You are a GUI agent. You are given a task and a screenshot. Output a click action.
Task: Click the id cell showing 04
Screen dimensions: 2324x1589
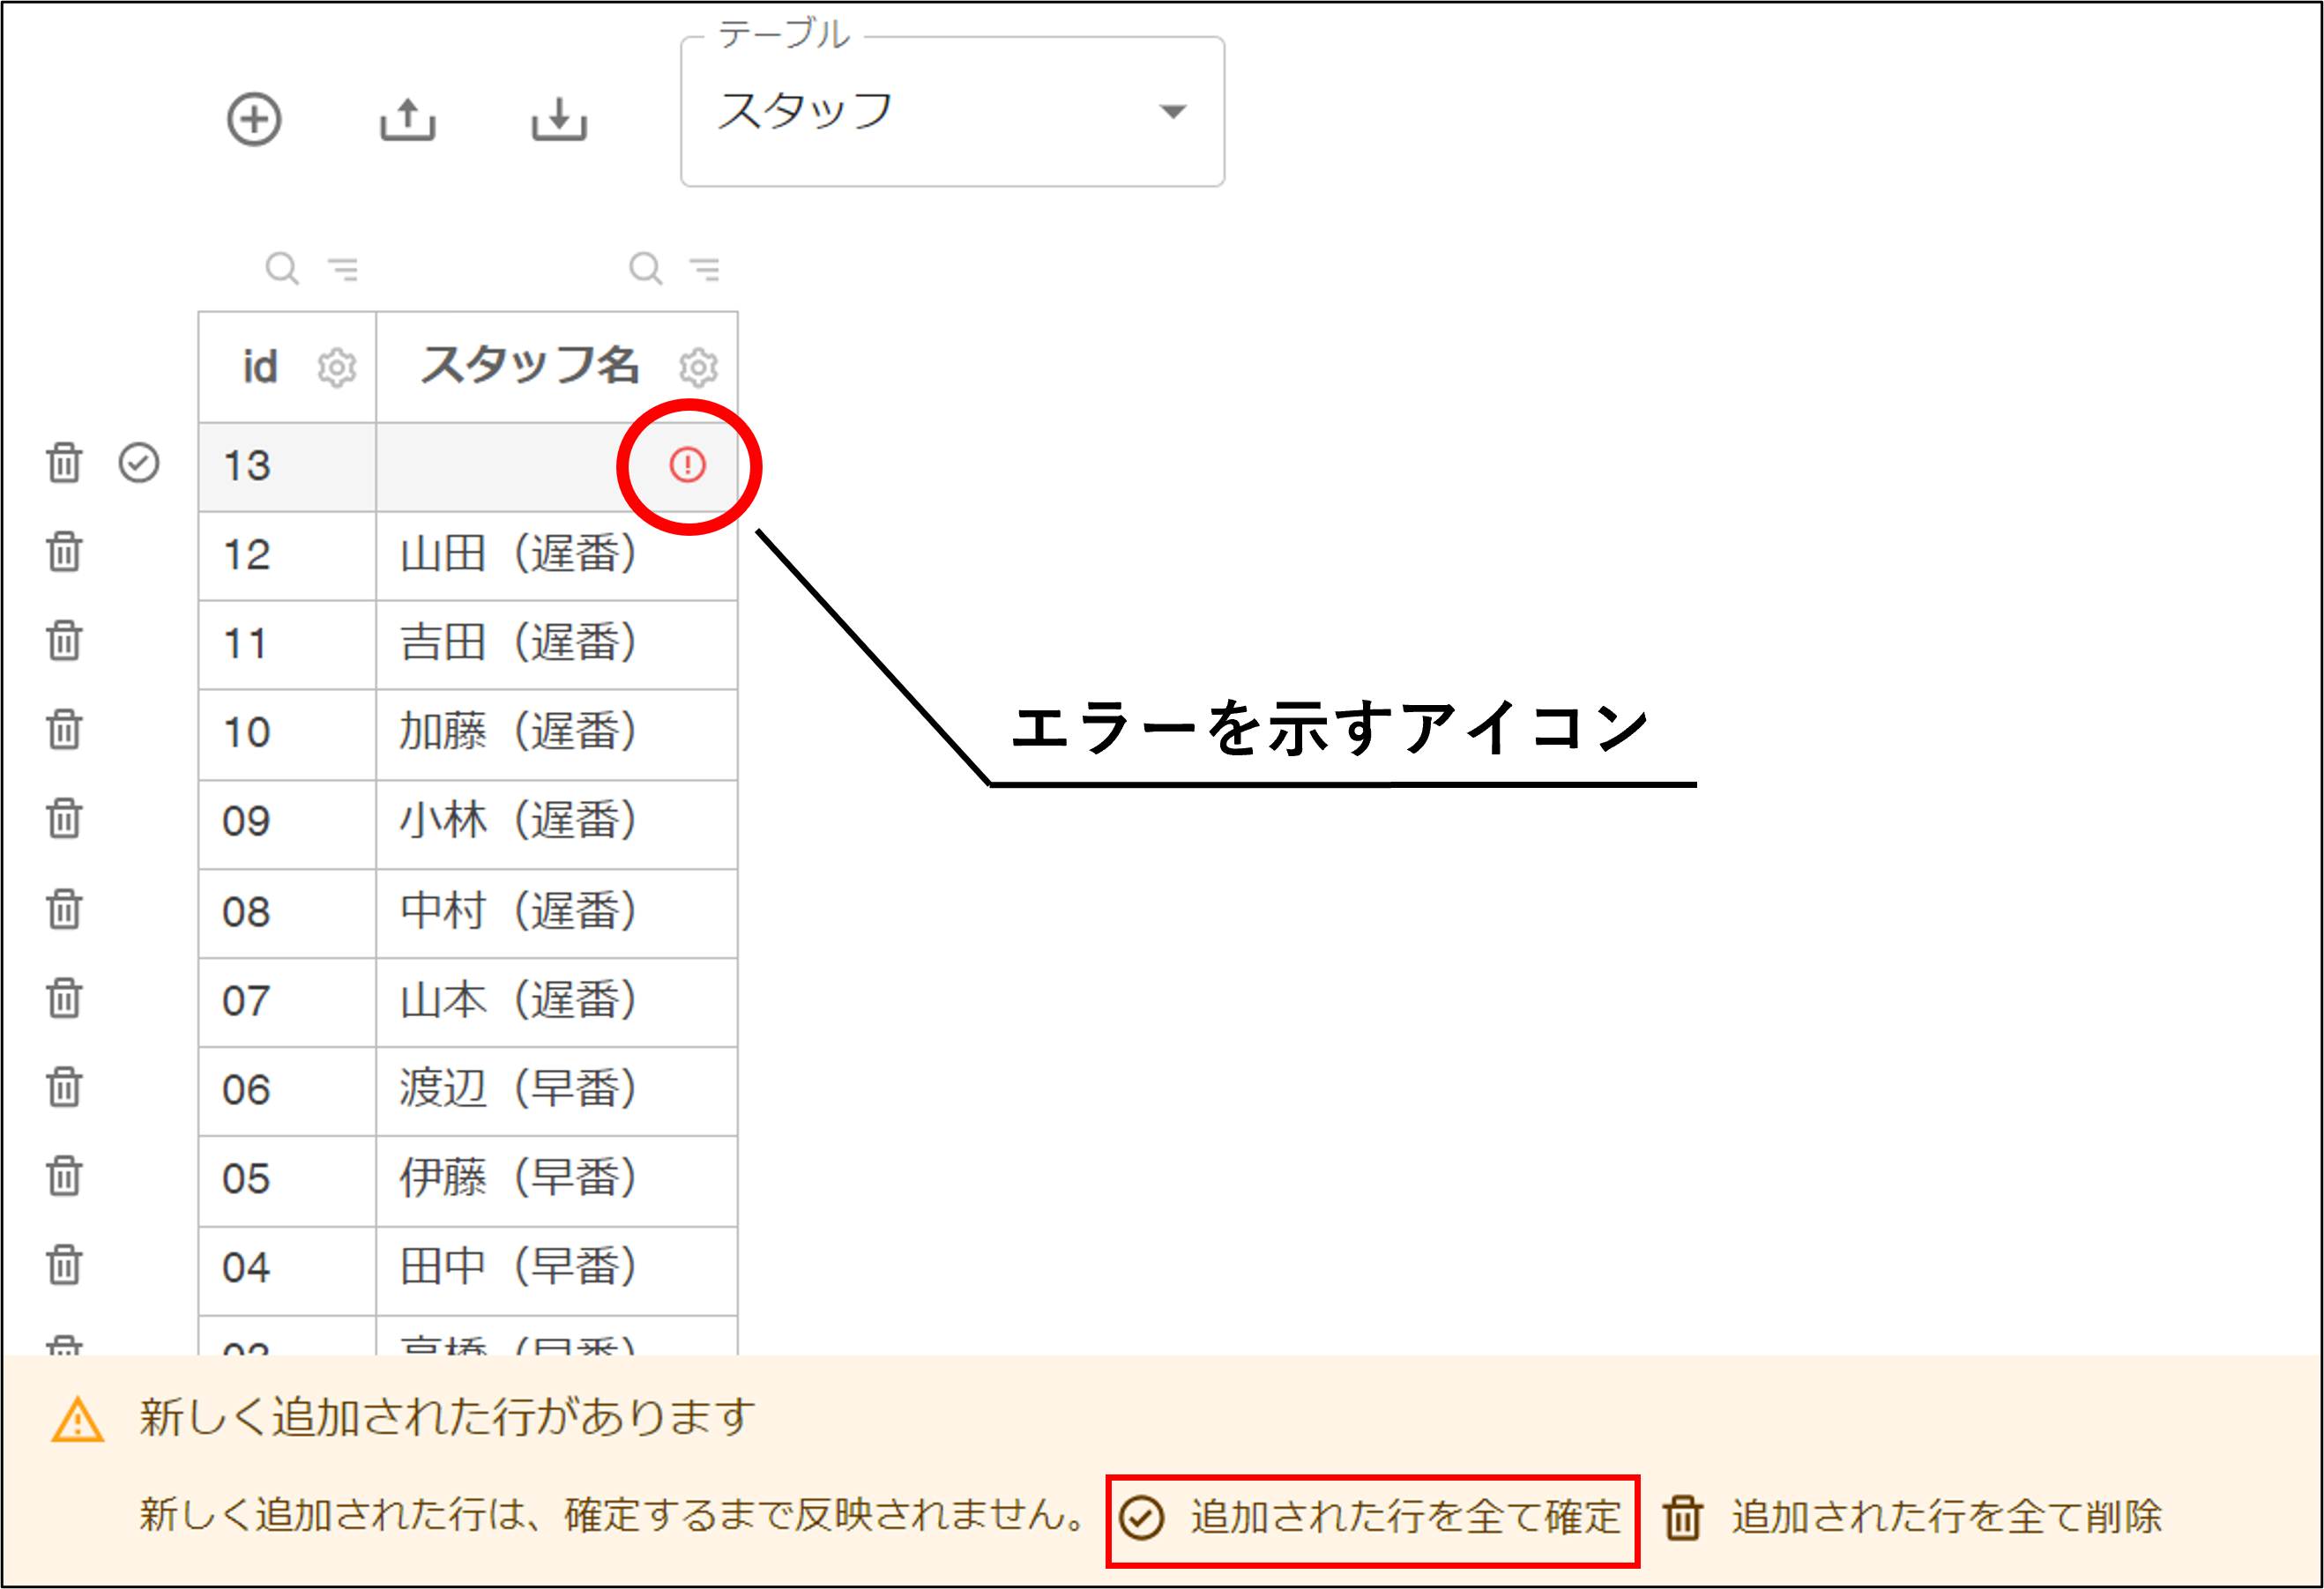287,1270
